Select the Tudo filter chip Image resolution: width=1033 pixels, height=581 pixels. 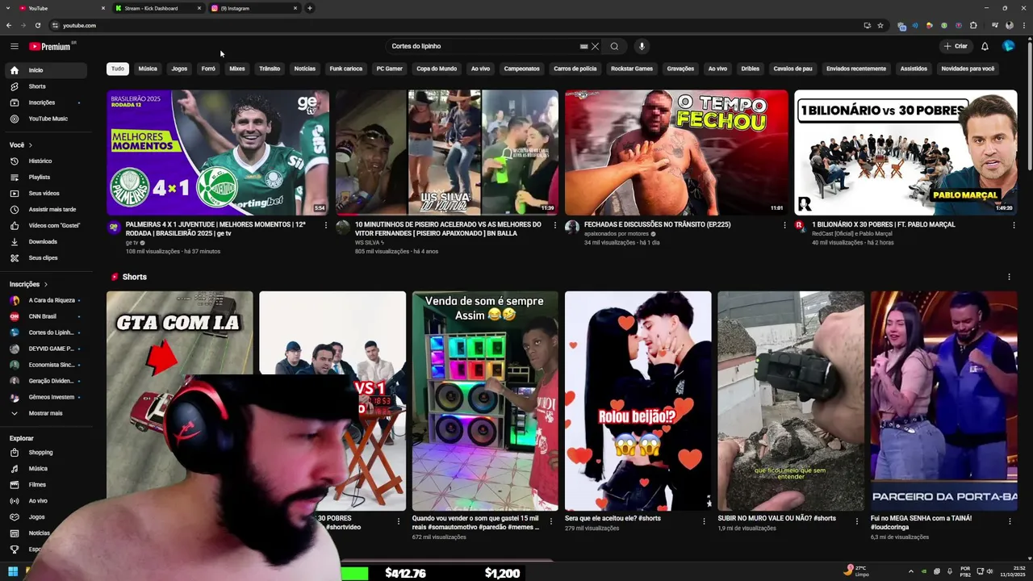118,69
